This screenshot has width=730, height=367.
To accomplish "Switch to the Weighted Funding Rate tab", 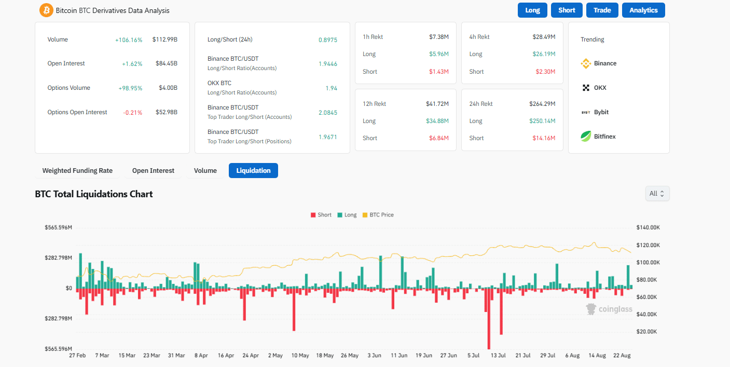I will pos(77,170).
